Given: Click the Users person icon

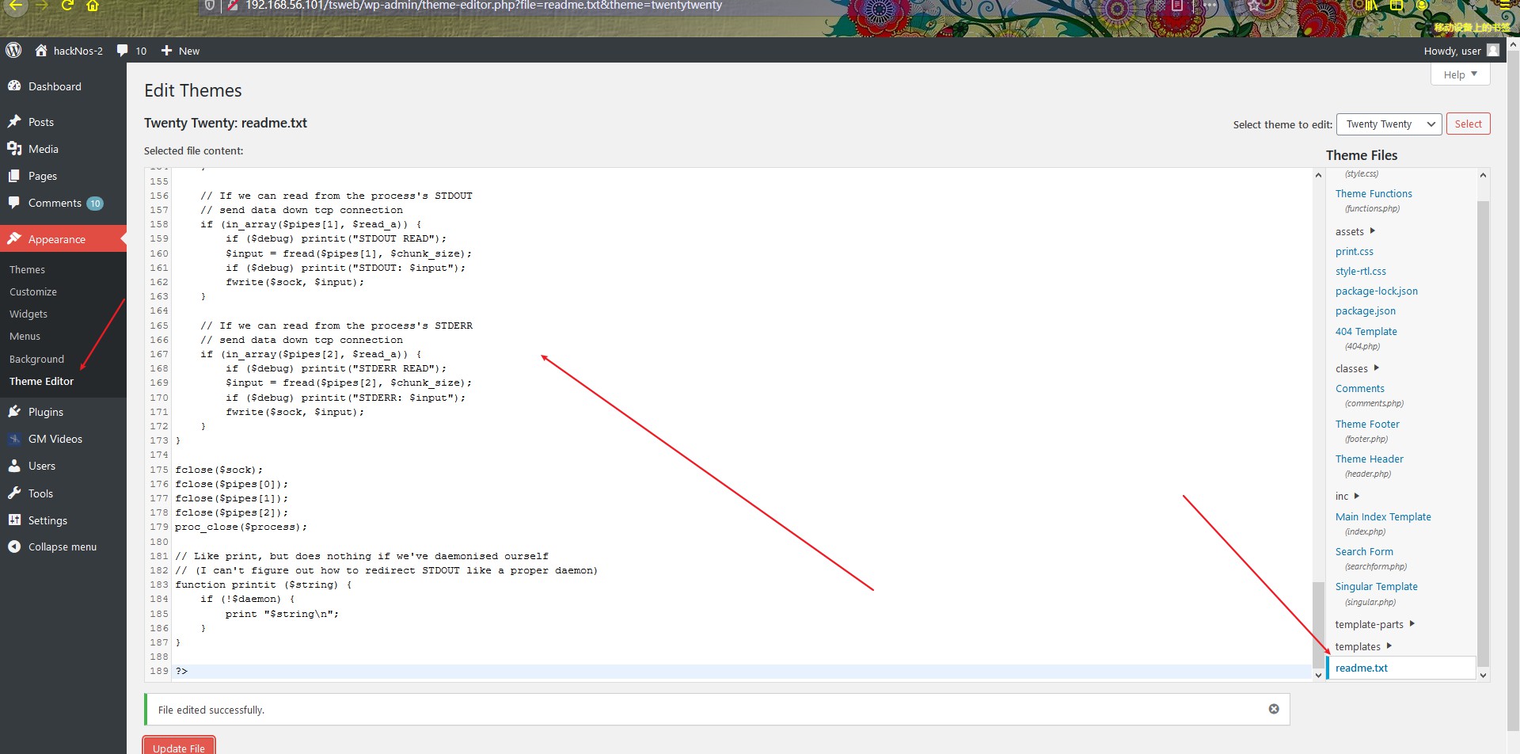Looking at the screenshot, I should click(14, 466).
